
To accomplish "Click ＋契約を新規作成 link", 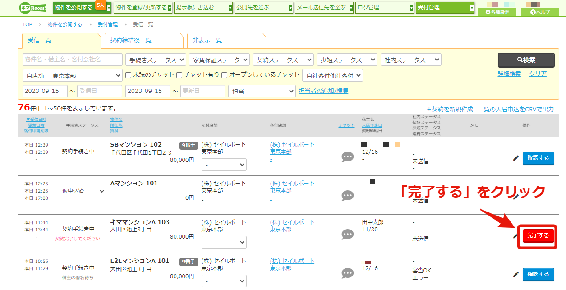I will [x=450, y=109].
